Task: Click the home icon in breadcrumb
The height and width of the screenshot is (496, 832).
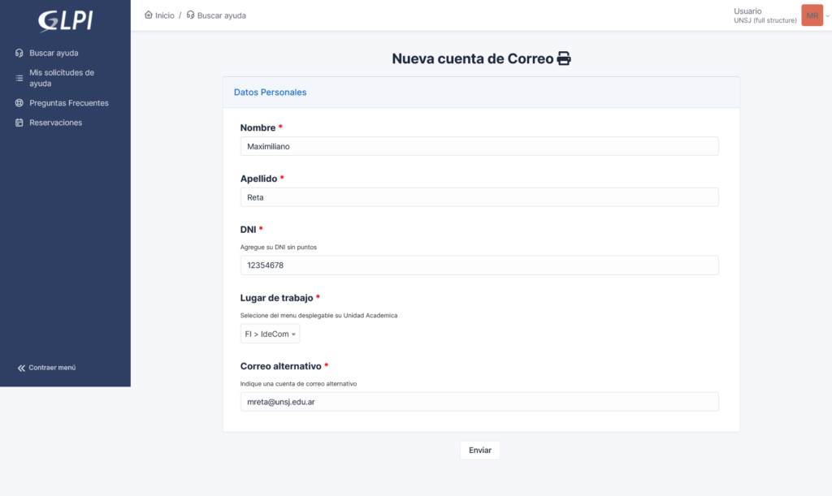Action: coord(149,15)
